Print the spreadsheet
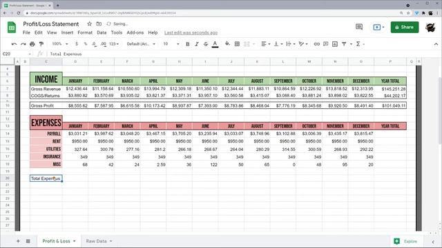The image size is (442, 248). click(x=32, y=44)
